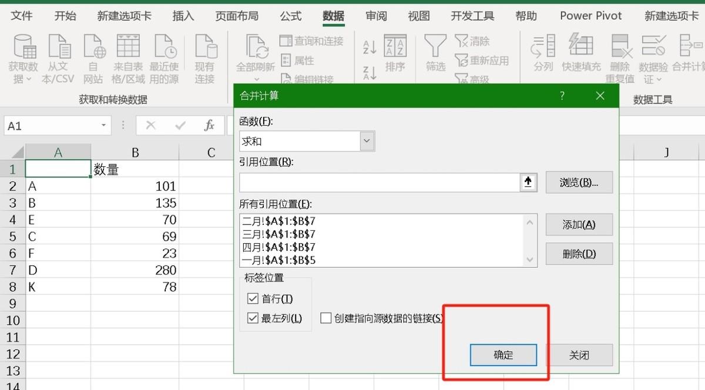The width and height of the screenshot is (705, 390).
Task: Select reference 三月!$A$1:$B$7 in list
Action: pyautogui.click(x=278, y=234)
